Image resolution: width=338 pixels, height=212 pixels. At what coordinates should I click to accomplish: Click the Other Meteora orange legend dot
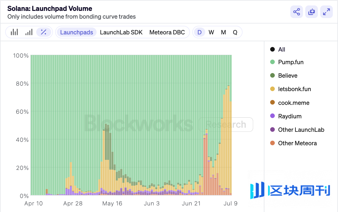pyautogui.click(x=272, y=143)
